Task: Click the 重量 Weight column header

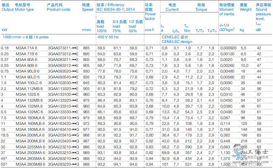Action: (x=245, y=7)
